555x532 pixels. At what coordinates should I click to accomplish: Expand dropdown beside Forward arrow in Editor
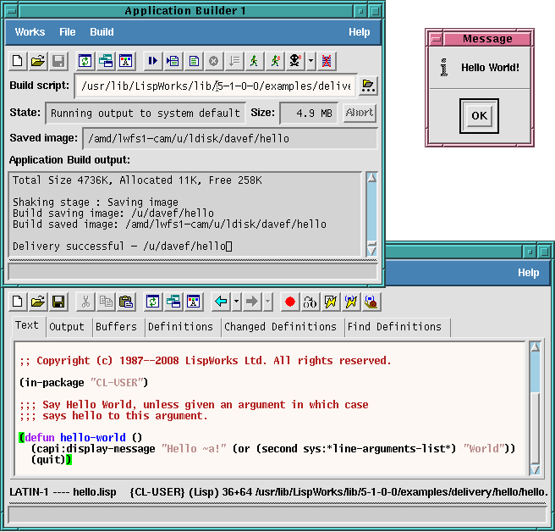coord(267,302)
